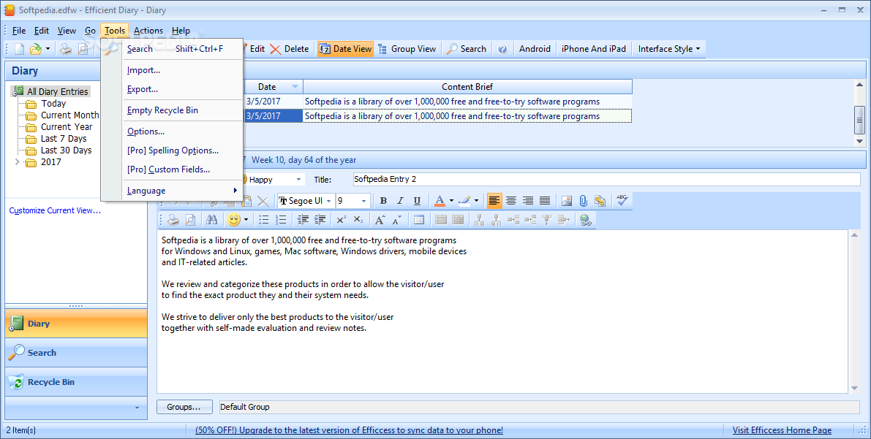Open the Interface Style dropdown
The width and height of the screenshot is (871, 439).
(669, 49)
